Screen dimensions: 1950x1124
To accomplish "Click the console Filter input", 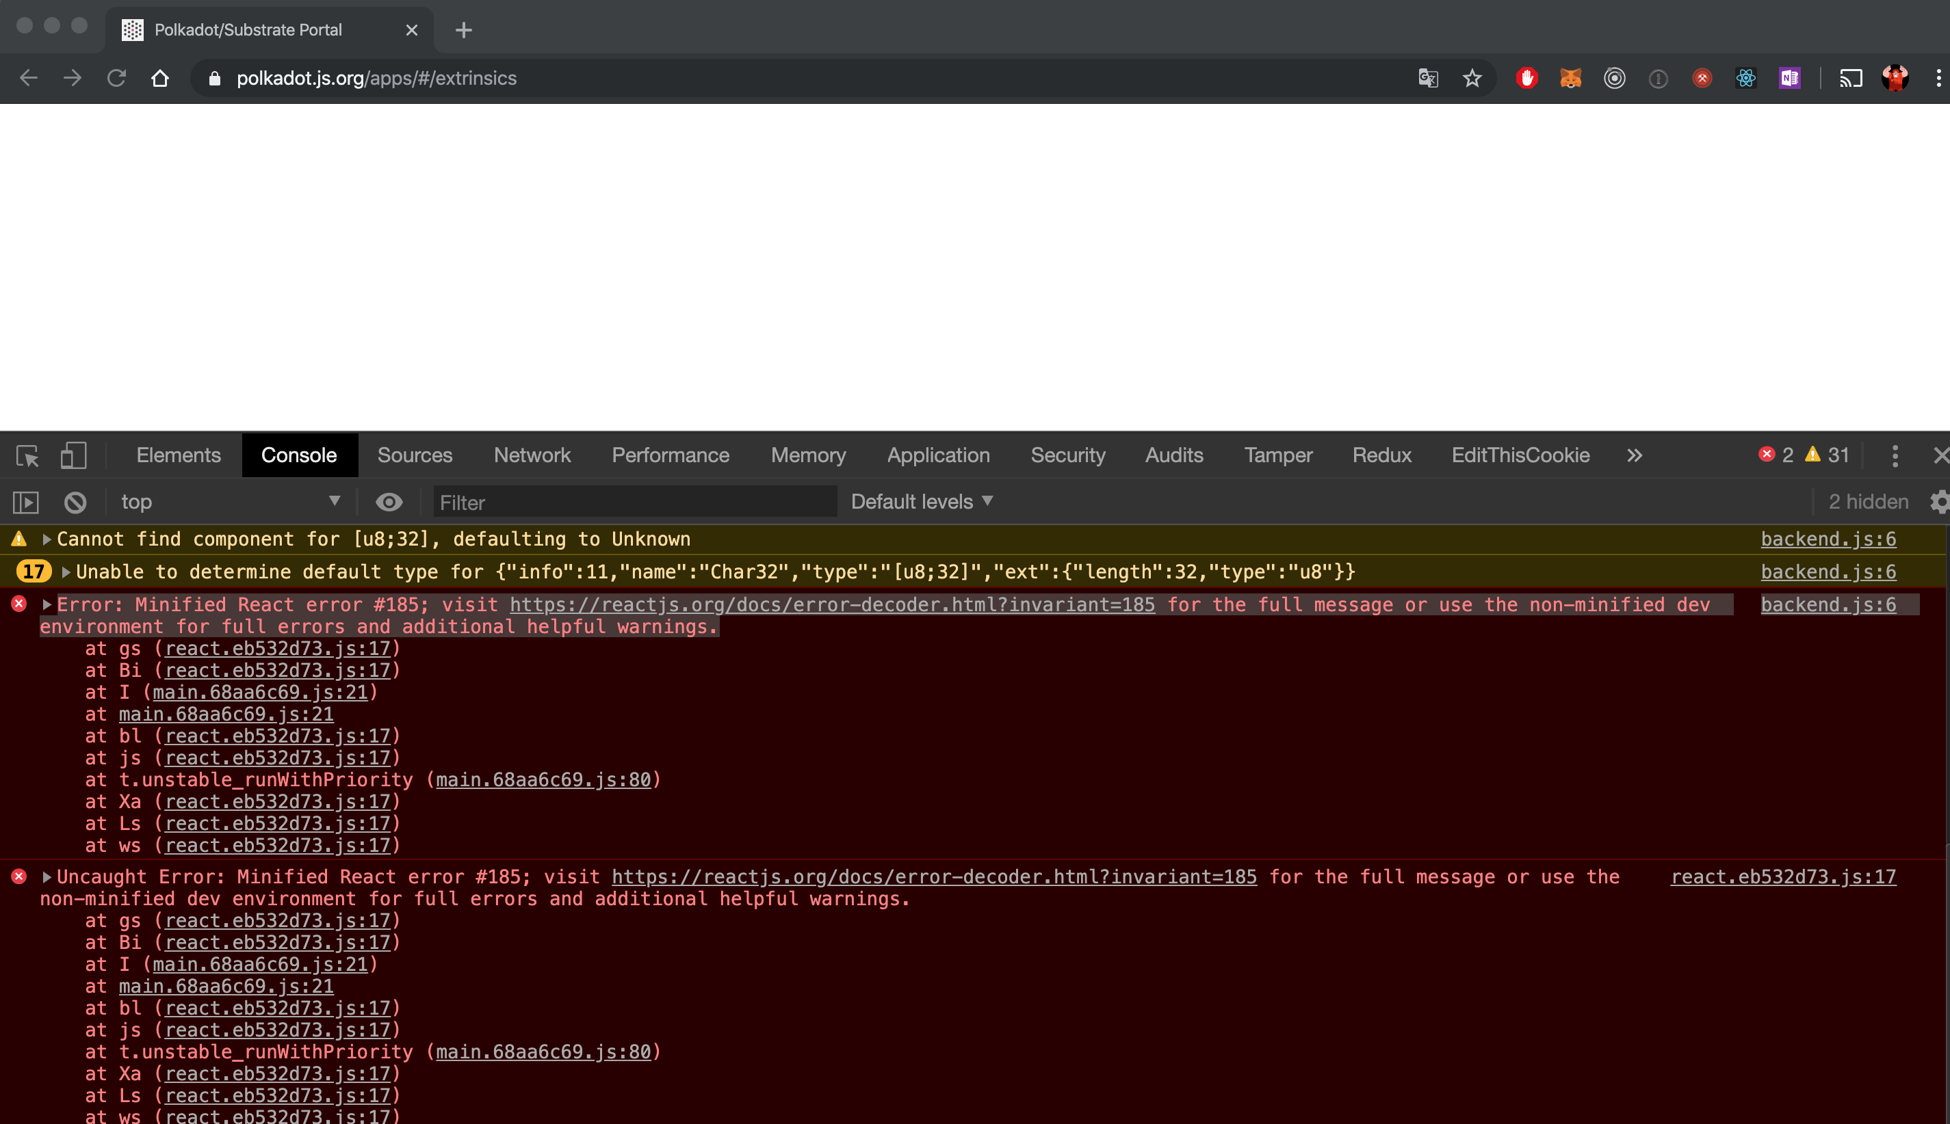I will tap(635, 503).
